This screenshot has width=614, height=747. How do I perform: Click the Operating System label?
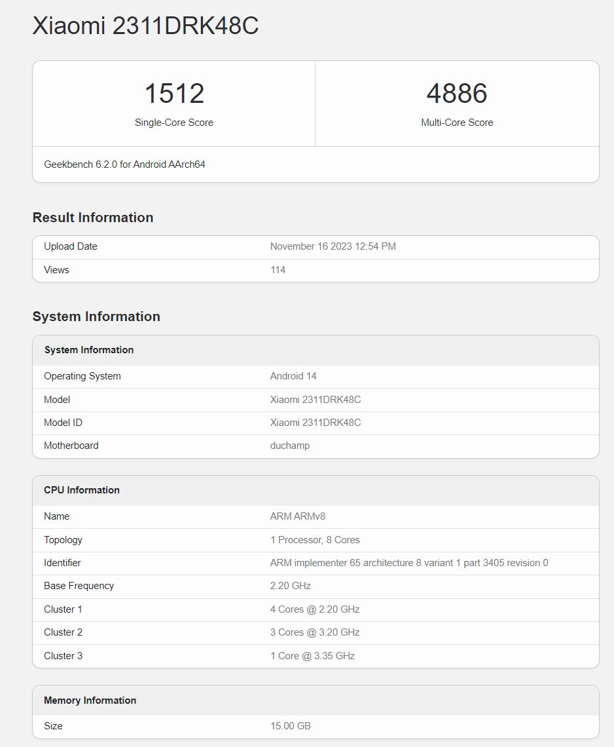click(82, 376)
